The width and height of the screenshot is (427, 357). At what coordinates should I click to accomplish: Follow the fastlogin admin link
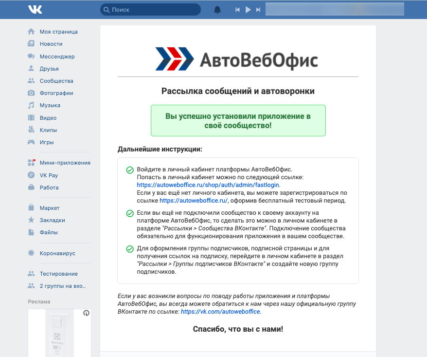click(x=209, y=185)
